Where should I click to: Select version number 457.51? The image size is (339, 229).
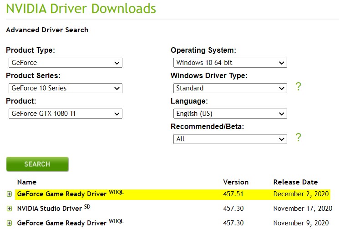[233, 194]
